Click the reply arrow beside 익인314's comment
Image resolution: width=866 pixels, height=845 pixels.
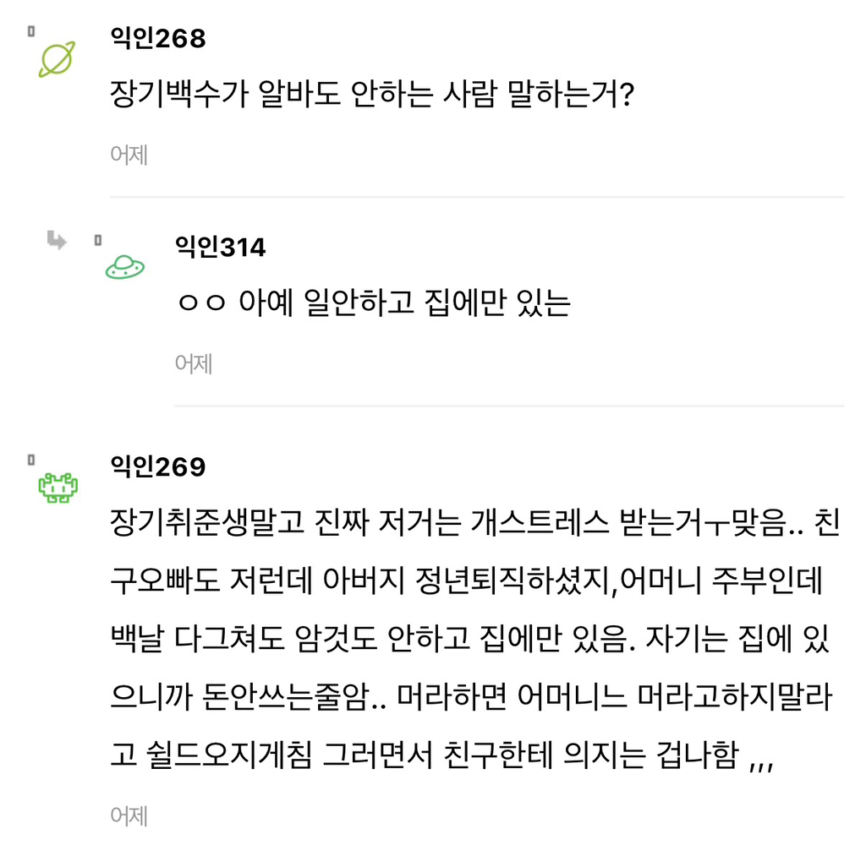56,241
